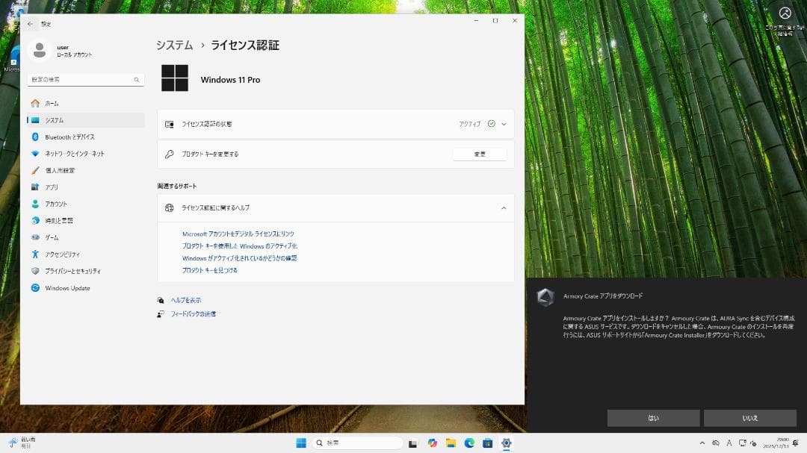Viewport: 807px width, 453px height.
Task: Open Windows Update settings from sidebar
Action: tap(84, 288)
